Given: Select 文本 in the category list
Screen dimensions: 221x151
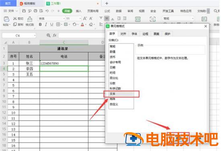Looking at the screenshot, I should pos(121,94).
